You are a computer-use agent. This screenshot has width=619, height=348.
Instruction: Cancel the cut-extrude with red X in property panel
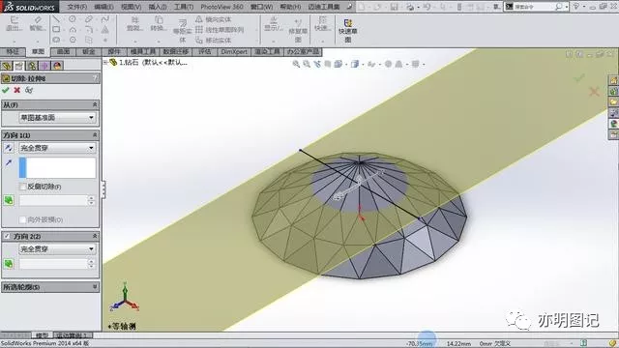tap(17, 90)
